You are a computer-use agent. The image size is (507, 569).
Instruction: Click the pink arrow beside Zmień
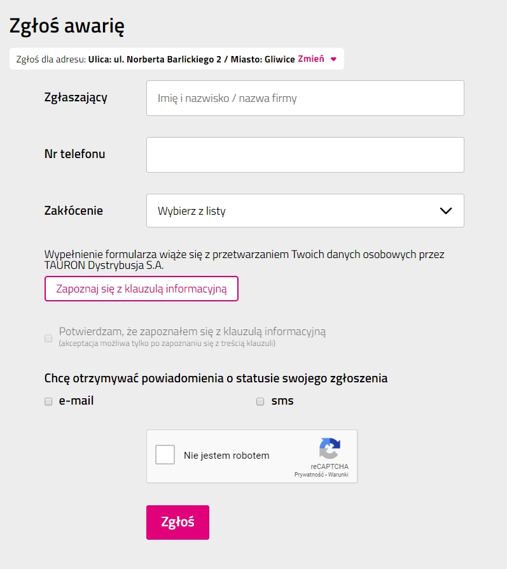coord(333,59)
